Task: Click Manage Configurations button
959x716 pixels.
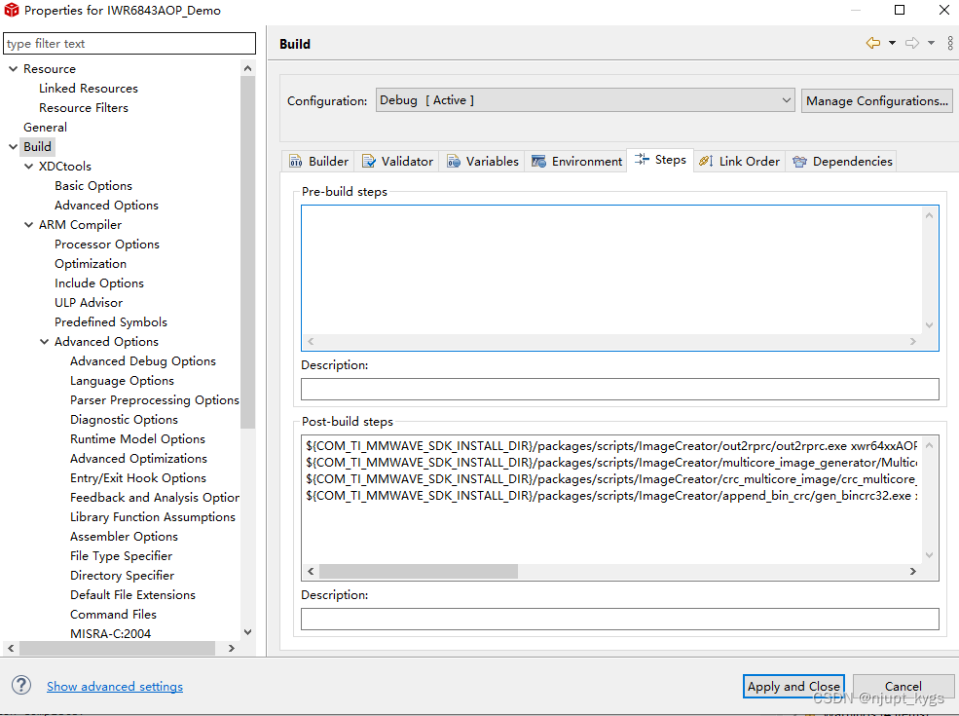Action: 876,100
